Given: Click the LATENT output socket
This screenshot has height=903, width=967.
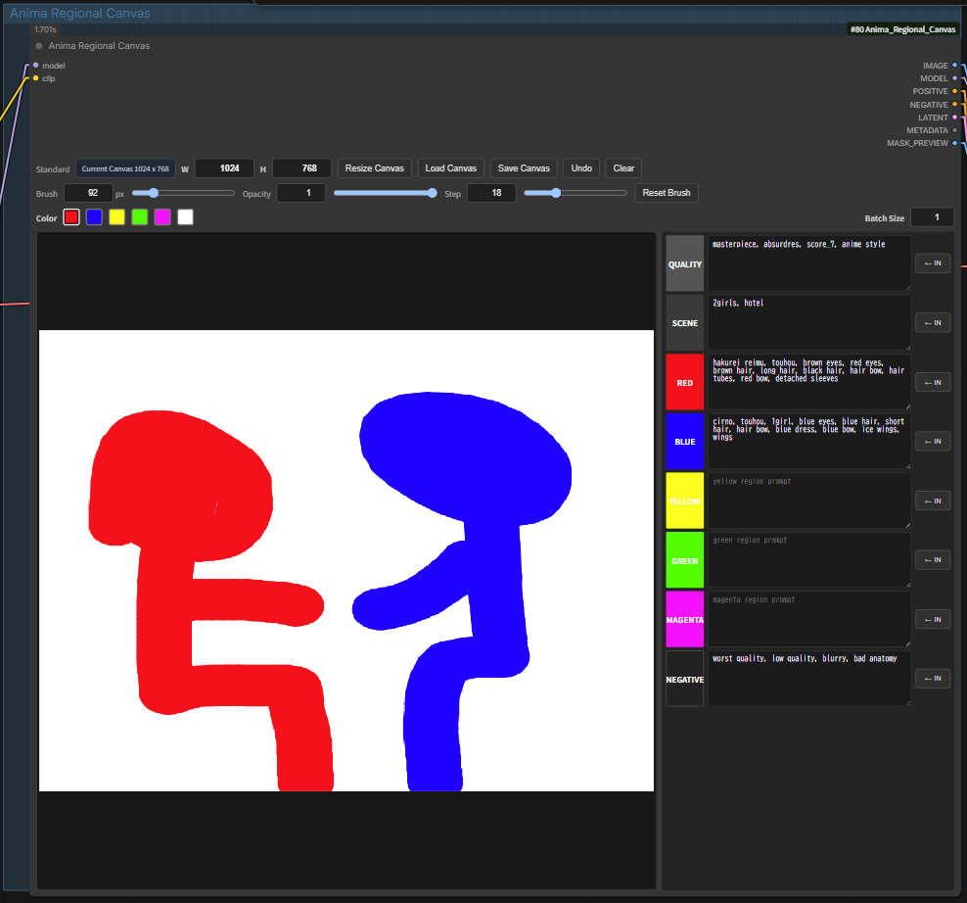Looking at the screenshot, I should point(954,118).
